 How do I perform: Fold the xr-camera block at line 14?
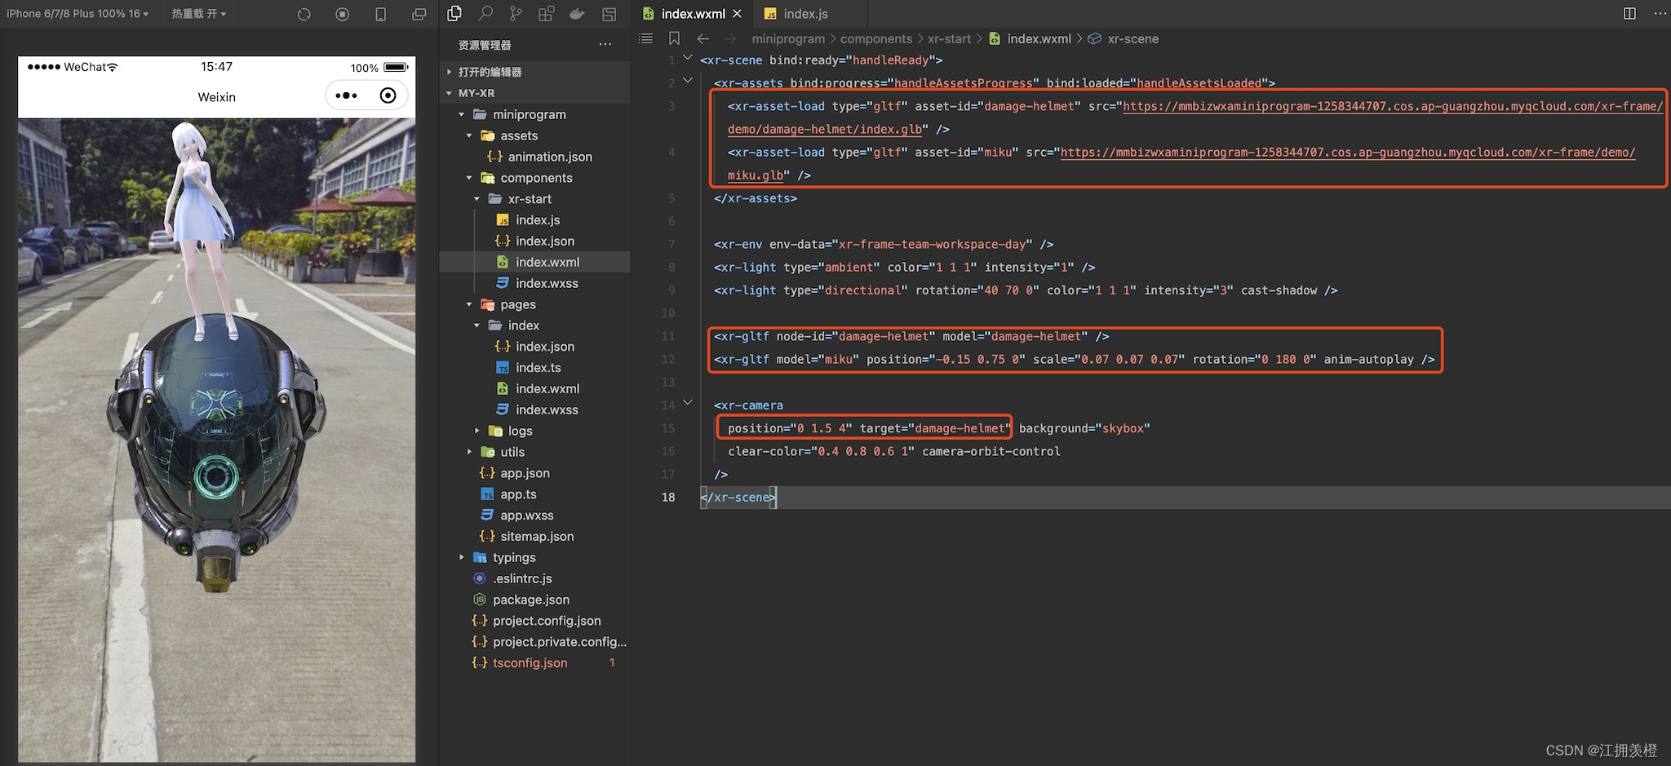[688, 402]
